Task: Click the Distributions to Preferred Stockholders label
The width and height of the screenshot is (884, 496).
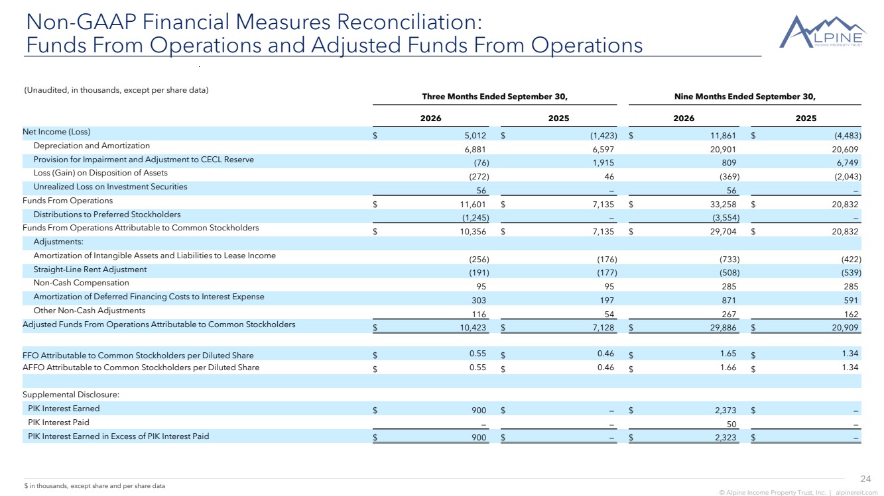Action: pos(107,215)
